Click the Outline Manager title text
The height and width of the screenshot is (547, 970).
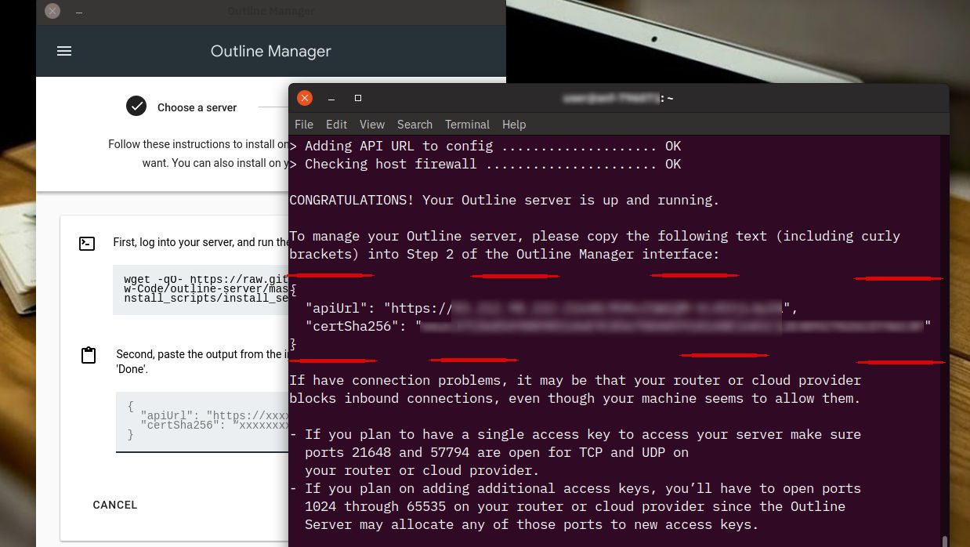click(x=270, y=51)
